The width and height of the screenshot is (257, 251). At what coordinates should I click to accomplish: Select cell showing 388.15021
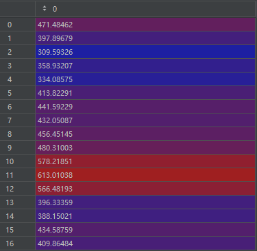145,216
